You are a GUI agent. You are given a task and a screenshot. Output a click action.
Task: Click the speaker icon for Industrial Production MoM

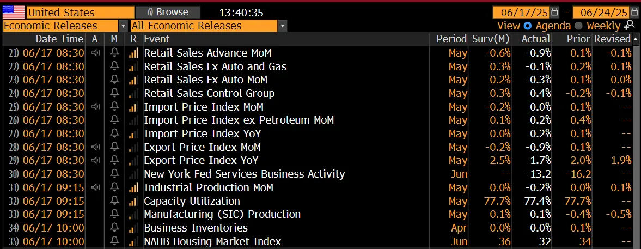(95, 187)
